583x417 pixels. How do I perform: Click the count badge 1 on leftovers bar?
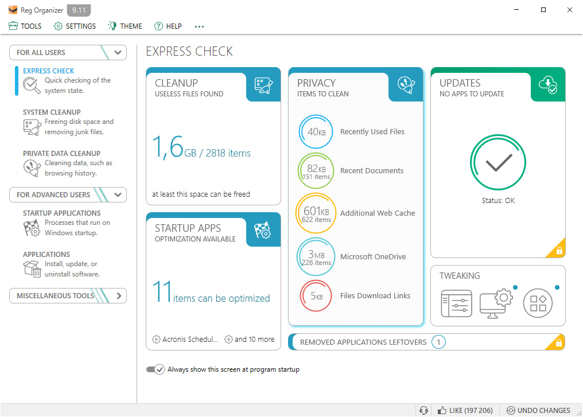tap(438, 342)
